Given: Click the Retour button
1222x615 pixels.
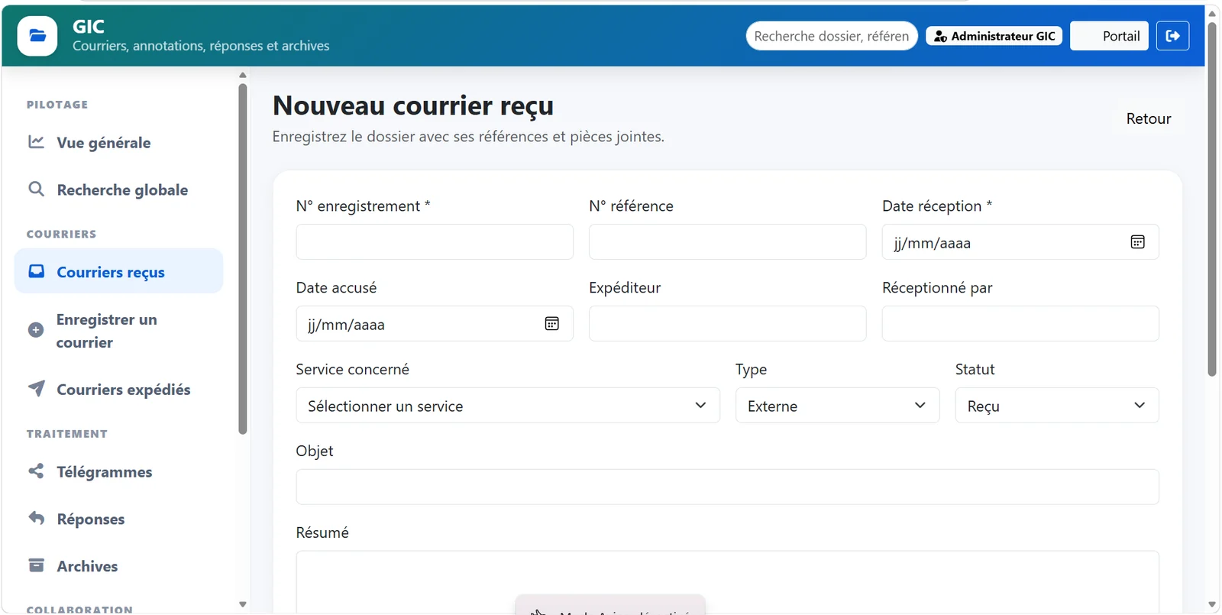Looking at the screenshot, I should pos(1148,118).
